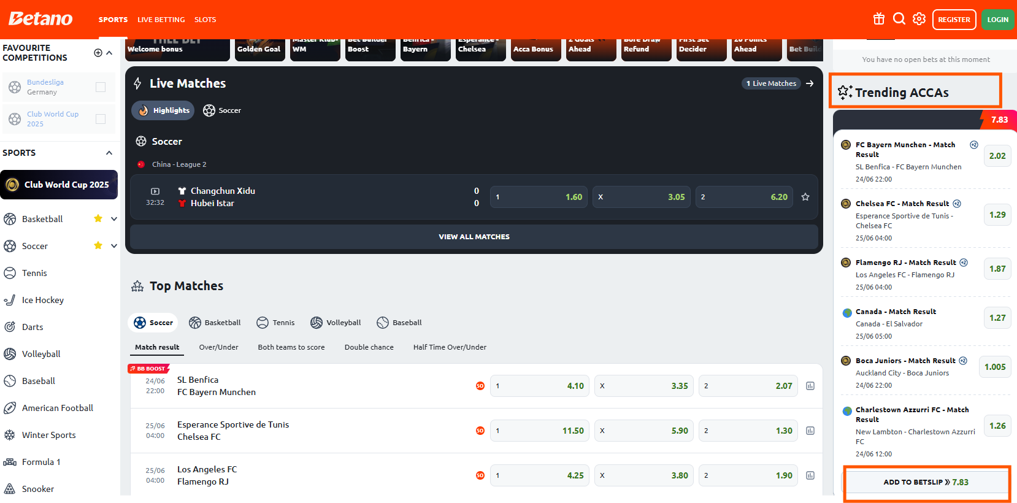
Task: Select Hubei Istar win odds 6.20
Action: [744, 197]
